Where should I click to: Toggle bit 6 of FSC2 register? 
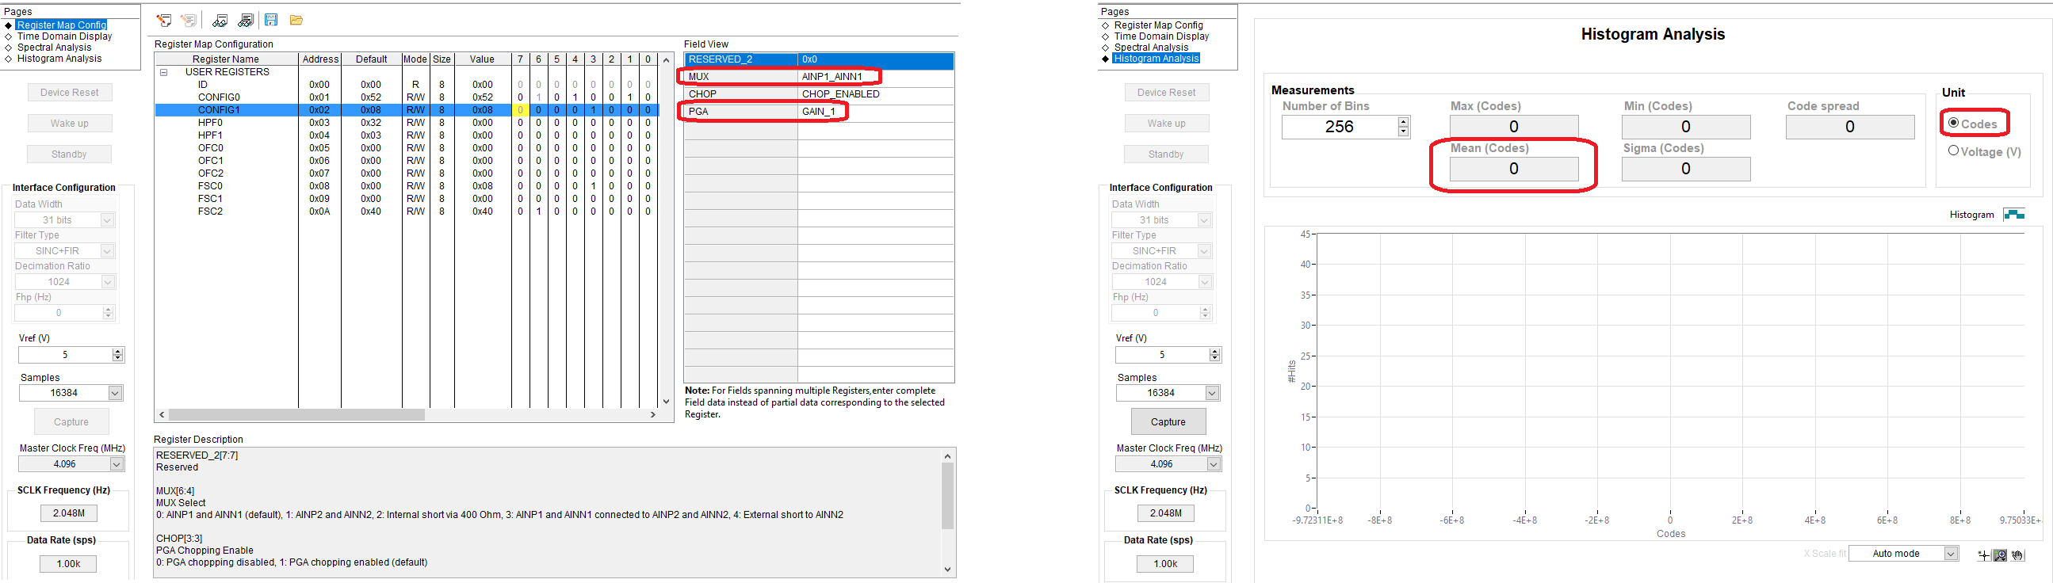[x=538, y=211]
